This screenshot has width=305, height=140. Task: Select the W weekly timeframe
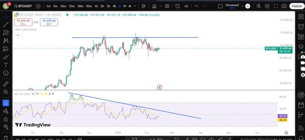(125, 6)
